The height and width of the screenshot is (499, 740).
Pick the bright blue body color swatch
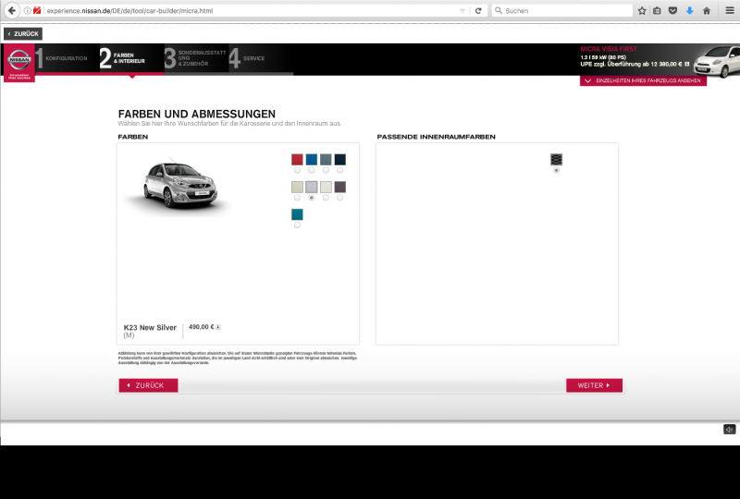pos(312,160)
